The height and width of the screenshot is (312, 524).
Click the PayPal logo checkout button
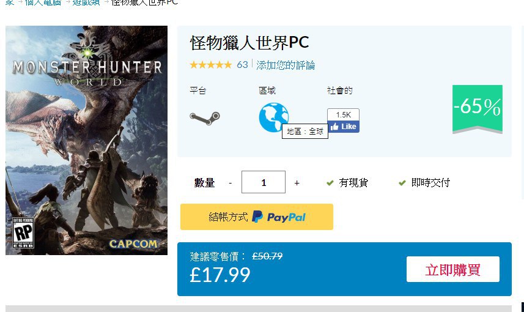[257, 217]
